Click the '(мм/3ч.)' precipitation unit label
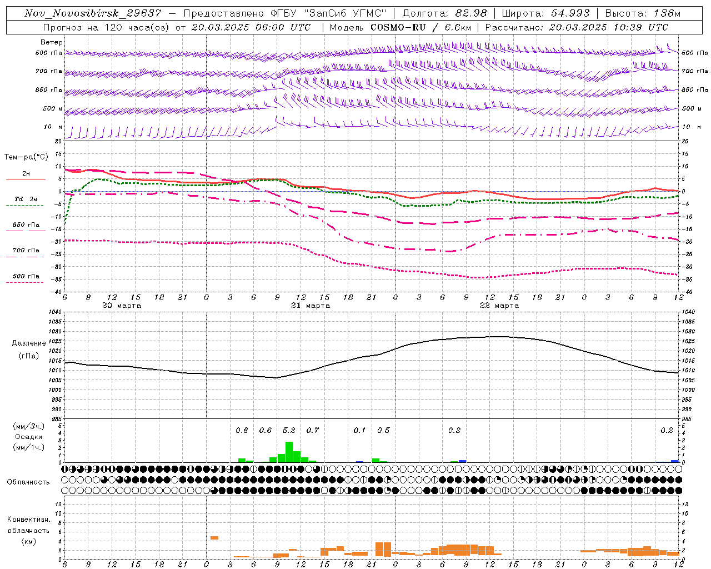The height and width of the screenshot is (569, 711). 29,426
